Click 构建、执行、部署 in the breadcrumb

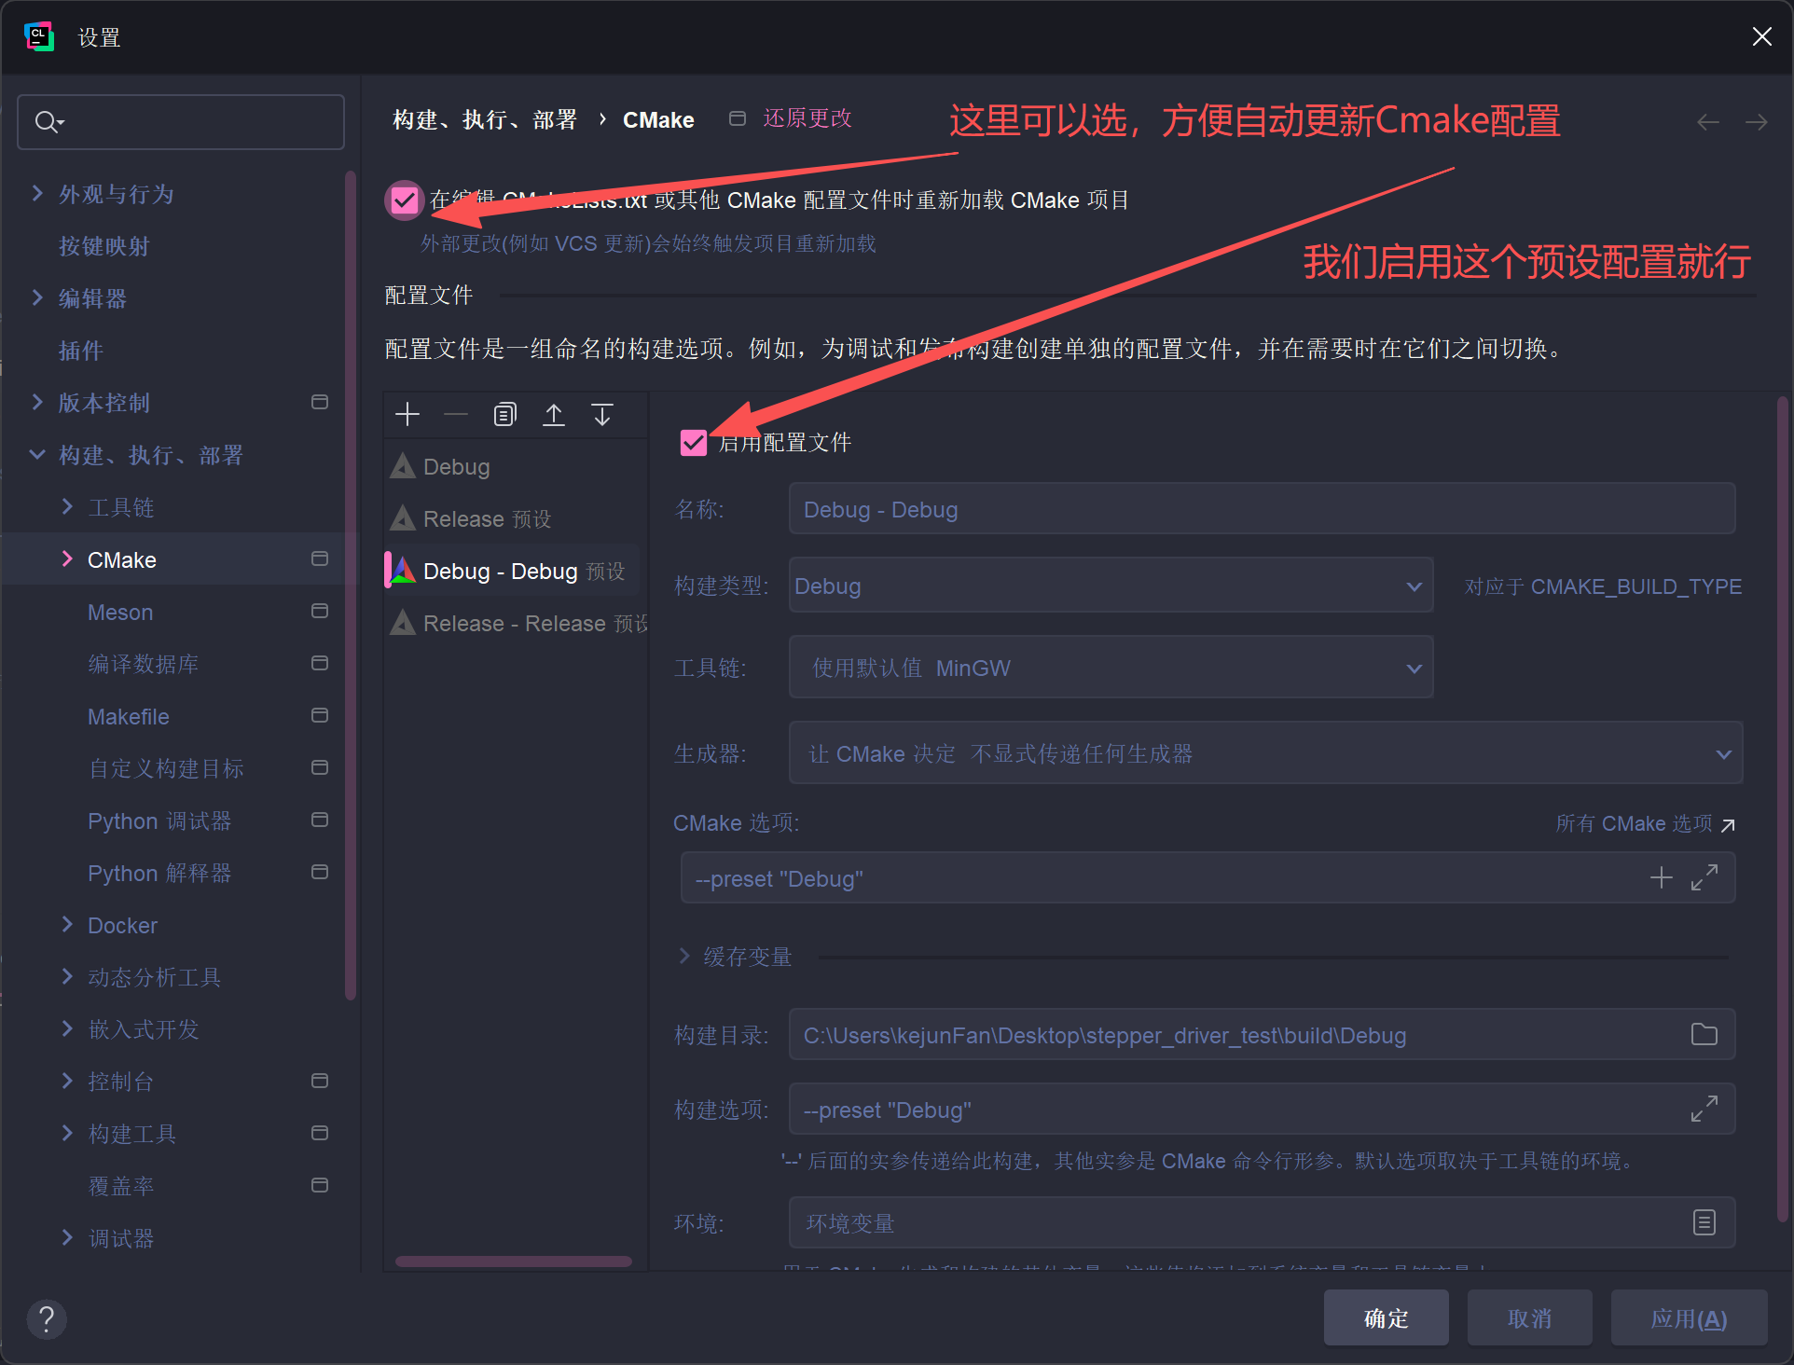pyautogui.click(x=485, y=120)
